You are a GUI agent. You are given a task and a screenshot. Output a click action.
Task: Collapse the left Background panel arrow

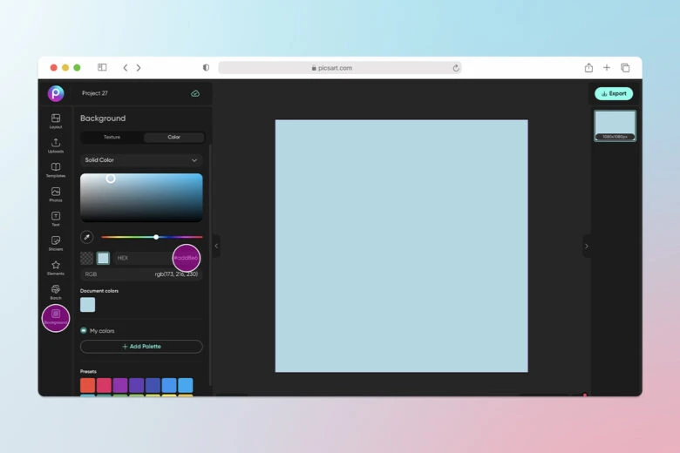pyautogui.click(x=216, y=247)
